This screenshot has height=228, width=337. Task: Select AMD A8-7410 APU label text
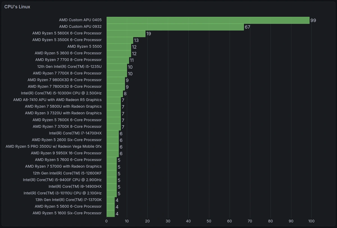click(x=57, y=100)
